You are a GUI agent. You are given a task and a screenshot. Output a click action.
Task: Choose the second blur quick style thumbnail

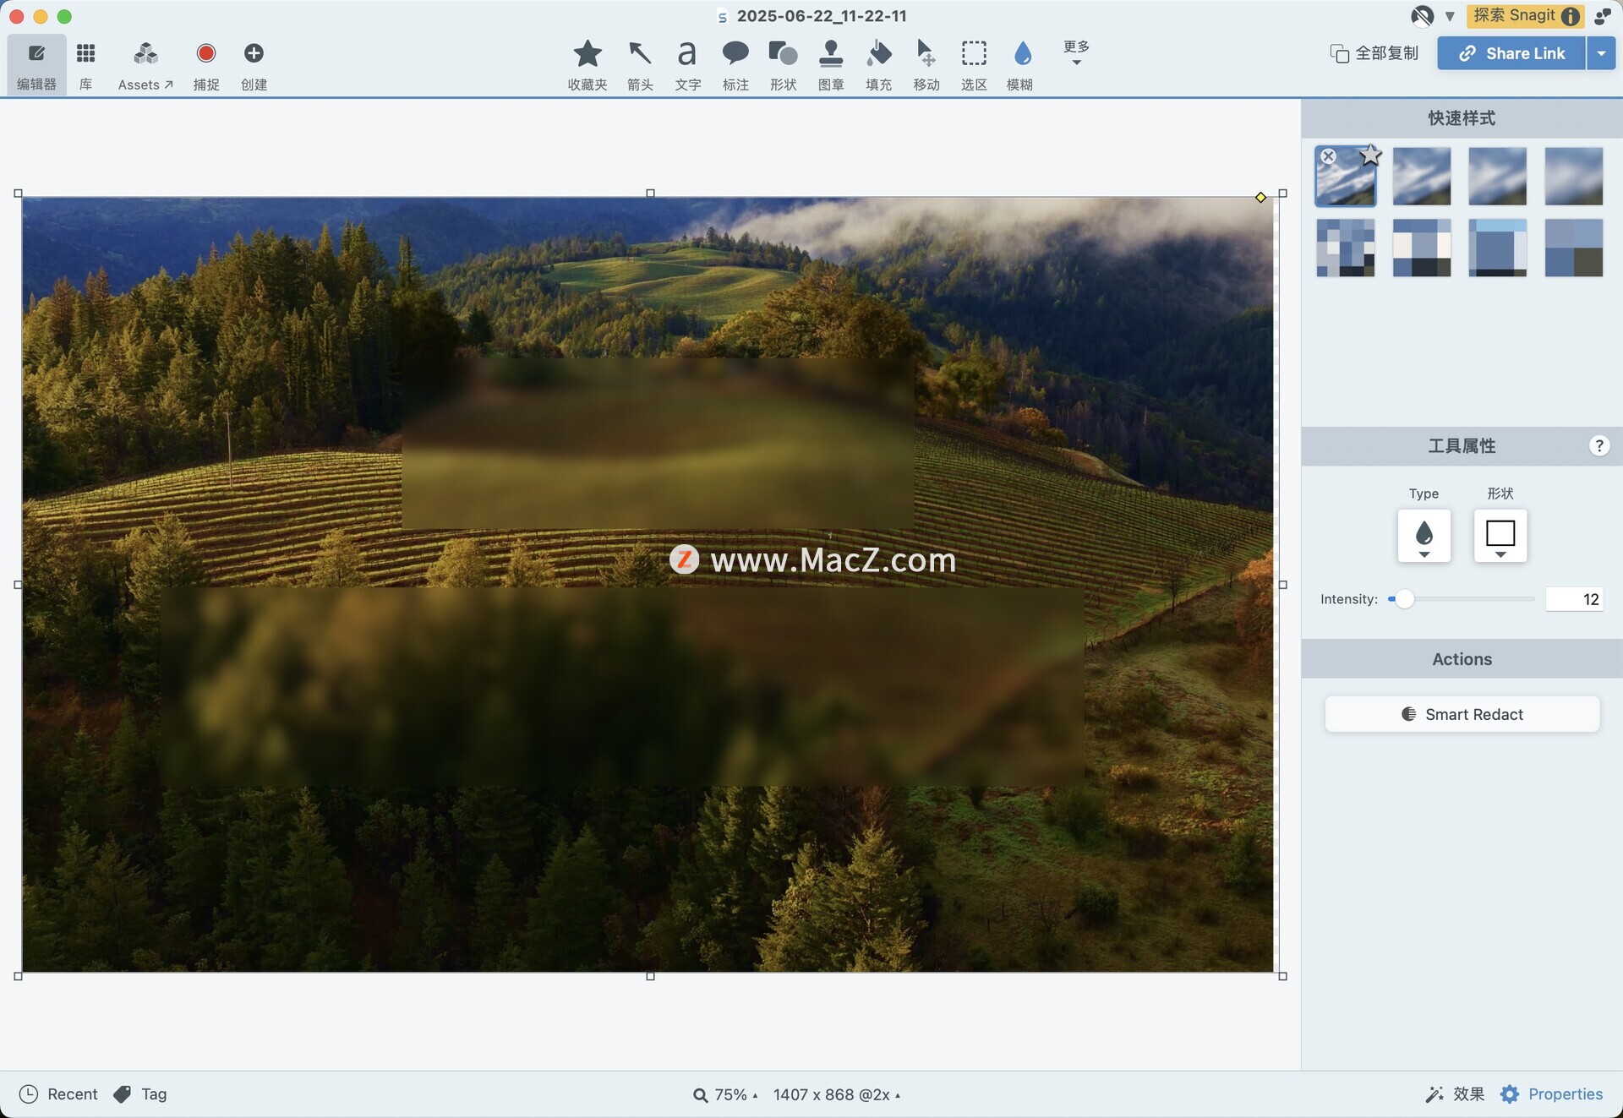pos(1421,177)
